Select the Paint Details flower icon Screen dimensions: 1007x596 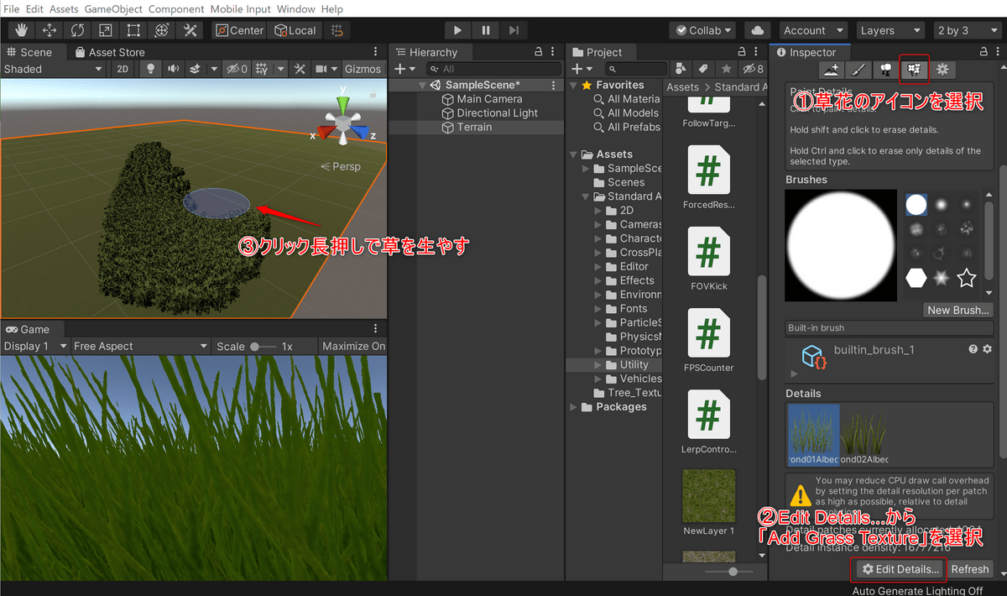tap(914, 70)
